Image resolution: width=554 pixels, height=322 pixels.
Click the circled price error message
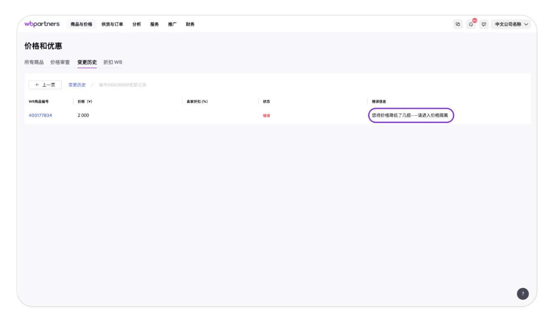pyautogui.click(x=410, y=115)
